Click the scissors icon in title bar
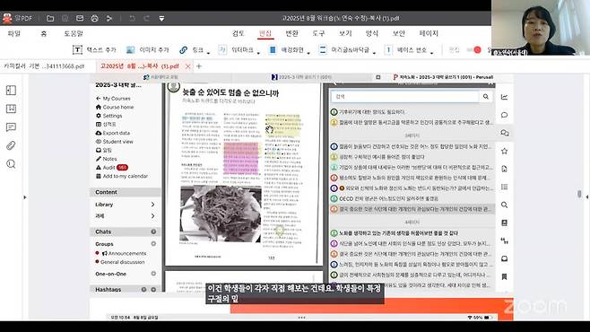590x332 pixels. [x=109, y=18]
